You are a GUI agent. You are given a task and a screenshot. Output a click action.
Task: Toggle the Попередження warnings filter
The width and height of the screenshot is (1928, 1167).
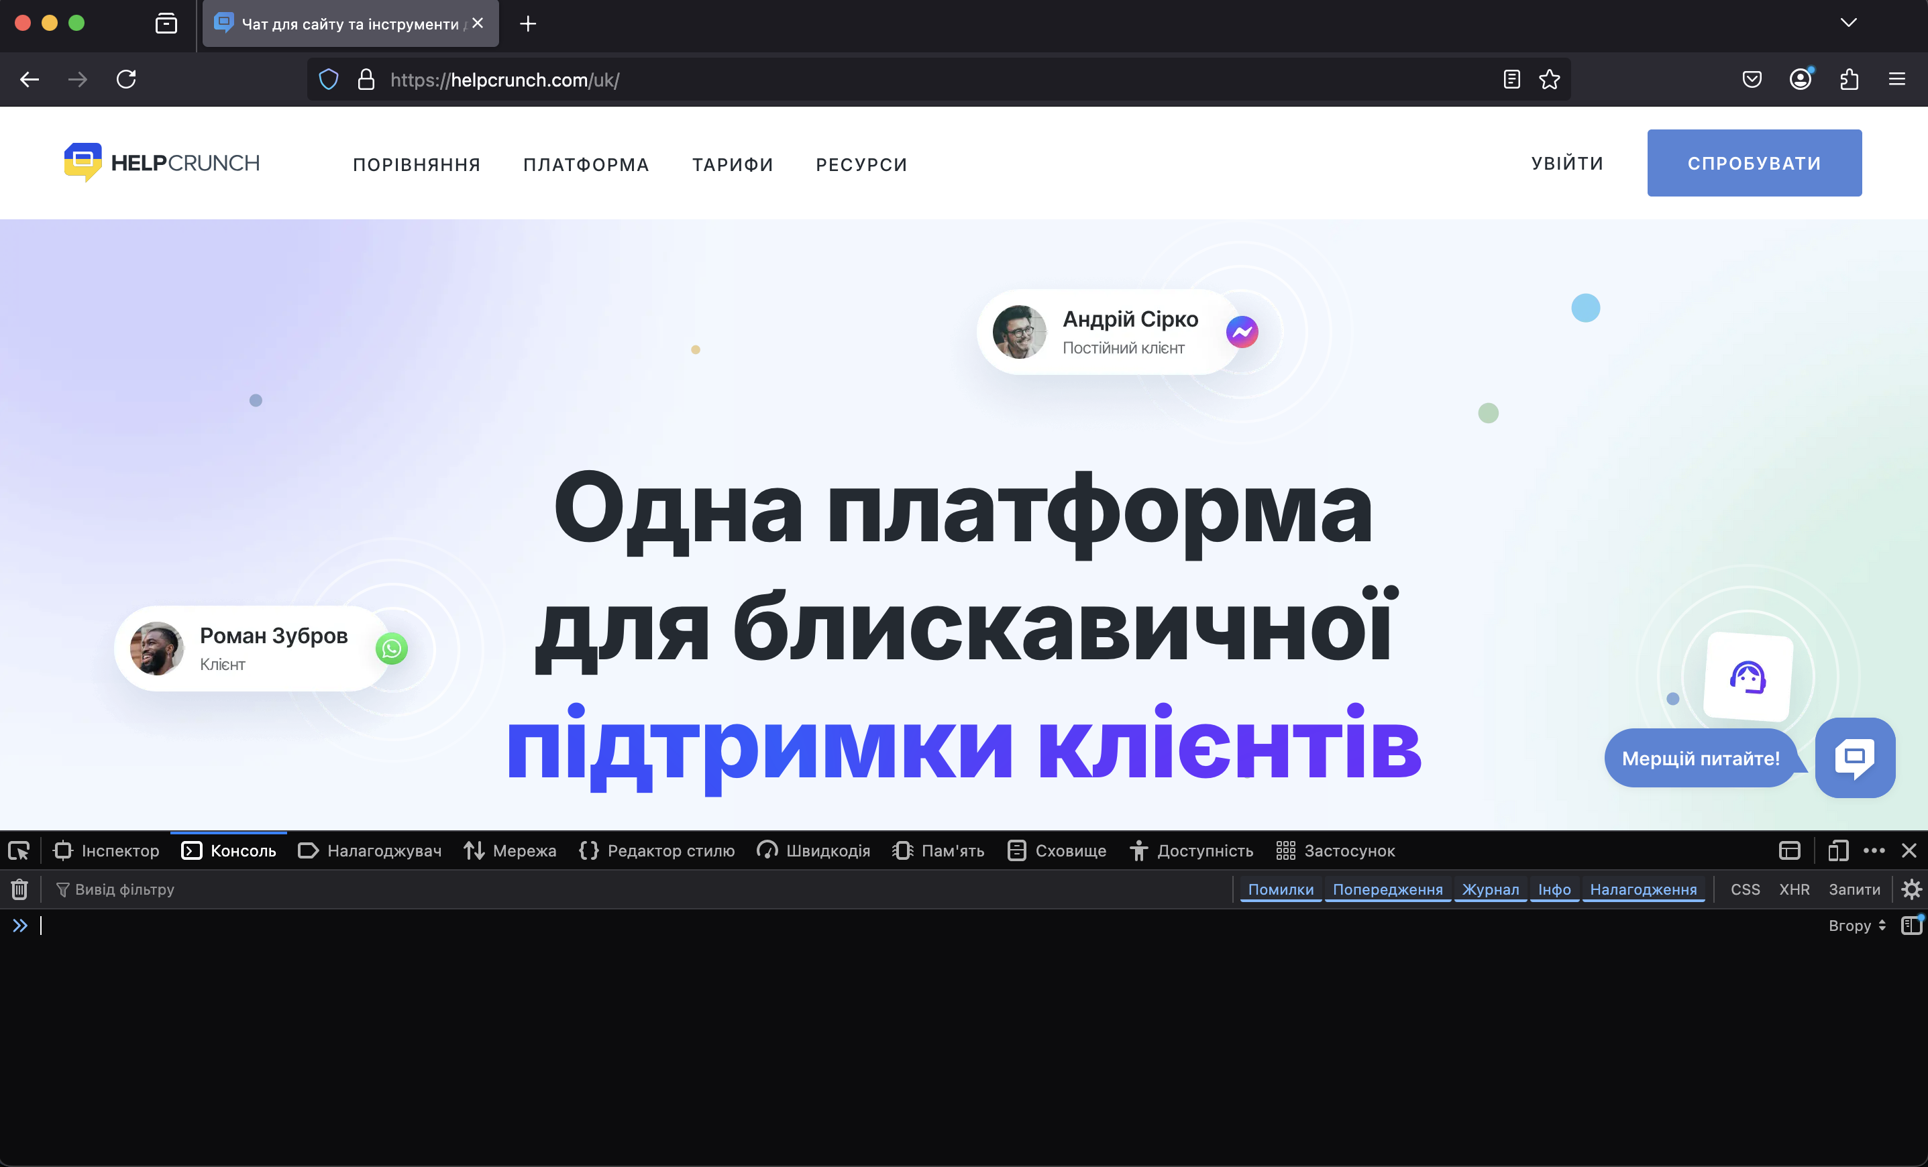[1387, 889]
